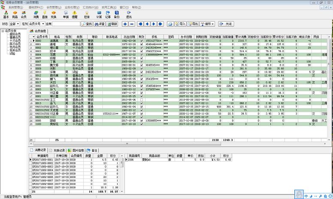Toggle 有效 checkbox for member 0010
Image resolution: width=333 pixels, height=199 pixels.
[142, 72]
